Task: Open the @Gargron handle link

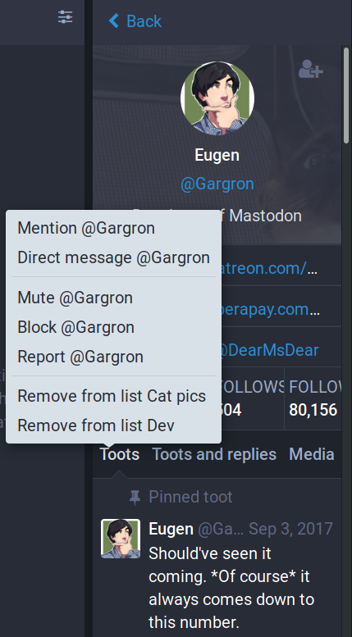Action: coord(217,184)
